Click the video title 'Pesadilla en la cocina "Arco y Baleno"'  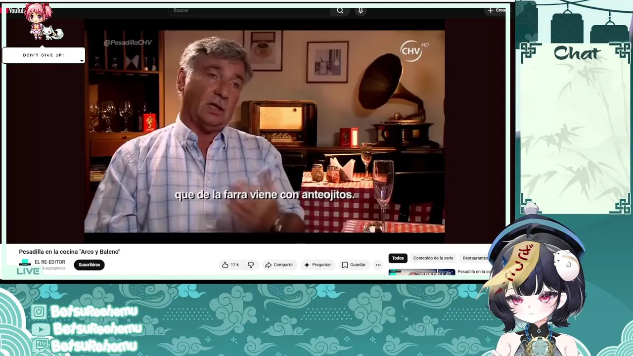(x=70, y=252)
